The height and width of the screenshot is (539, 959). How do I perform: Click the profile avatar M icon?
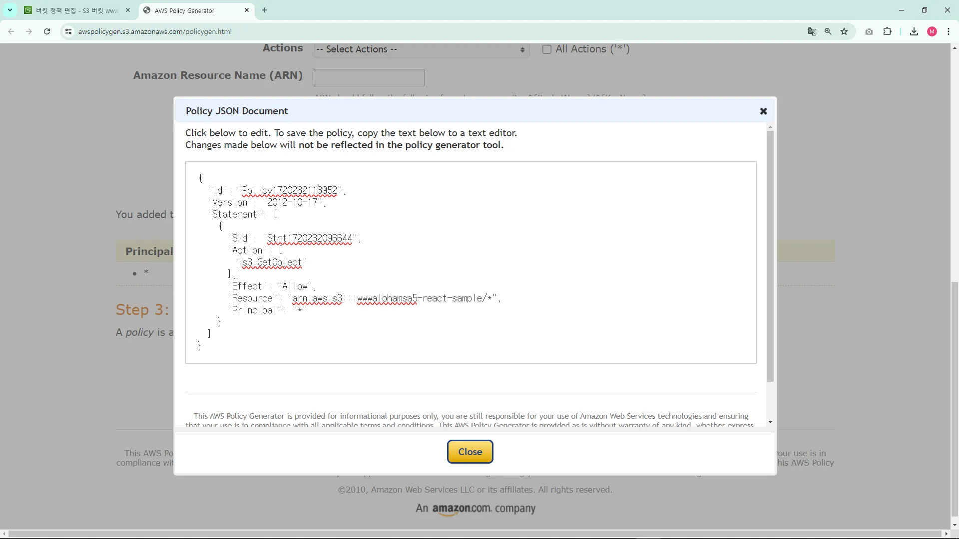pyautogui.click(x=932, y=31)
